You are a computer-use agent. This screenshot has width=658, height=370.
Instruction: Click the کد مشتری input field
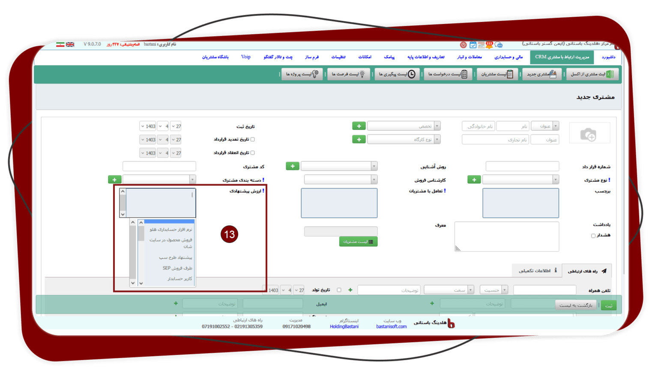coord(159,166)
